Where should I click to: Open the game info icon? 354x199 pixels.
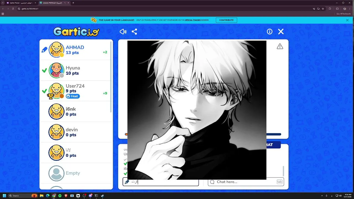(x=270, y=32)
